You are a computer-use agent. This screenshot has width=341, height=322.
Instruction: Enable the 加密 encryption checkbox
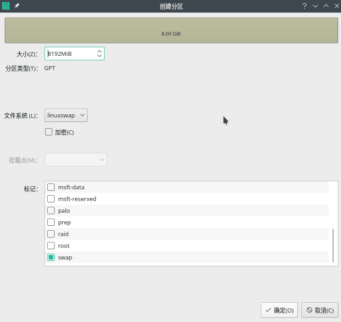click(49, 132)
